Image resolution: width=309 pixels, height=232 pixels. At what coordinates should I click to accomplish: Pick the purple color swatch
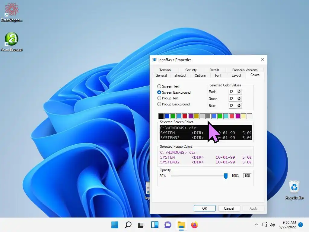click(x=191, y=116)
